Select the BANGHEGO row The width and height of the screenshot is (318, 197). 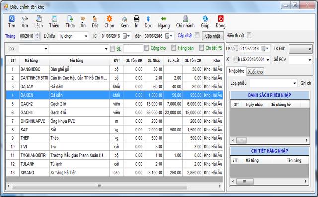(114, 69)
